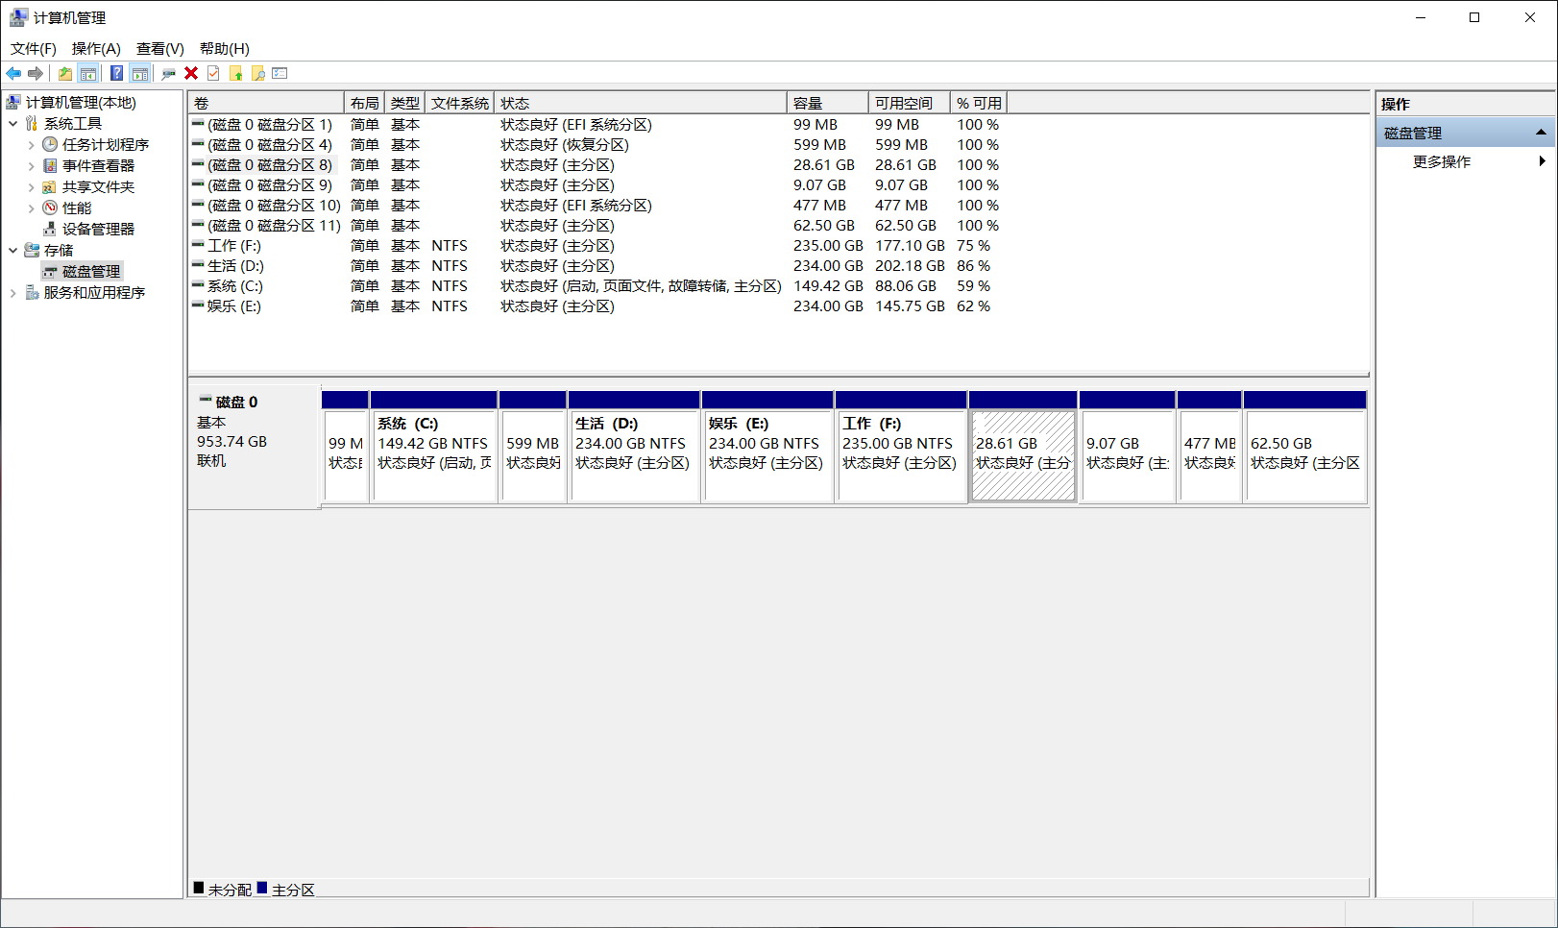Click the 磁盘 0 disk icon in graphical view

click(x=205, y=400)
